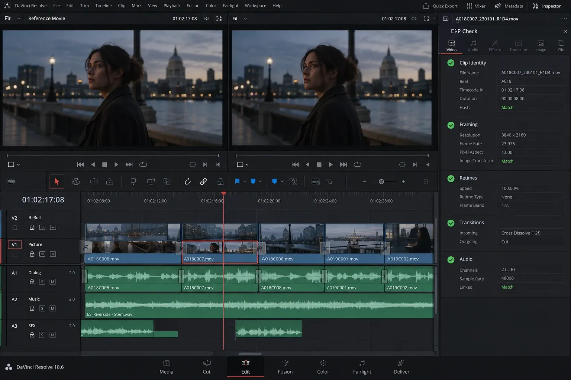Click the timeline viewer scrub bar
Screen dimensions: 571x380
(332, 155)
